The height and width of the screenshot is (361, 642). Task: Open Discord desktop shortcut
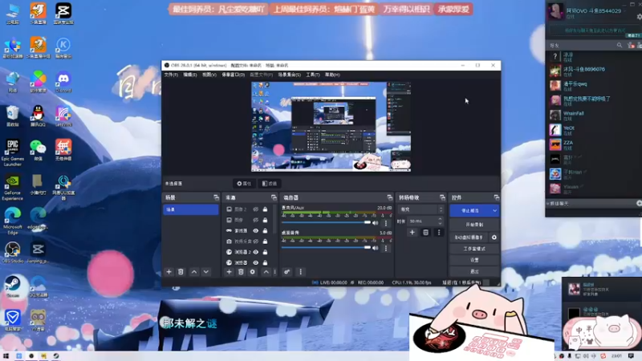click(63, 81)
